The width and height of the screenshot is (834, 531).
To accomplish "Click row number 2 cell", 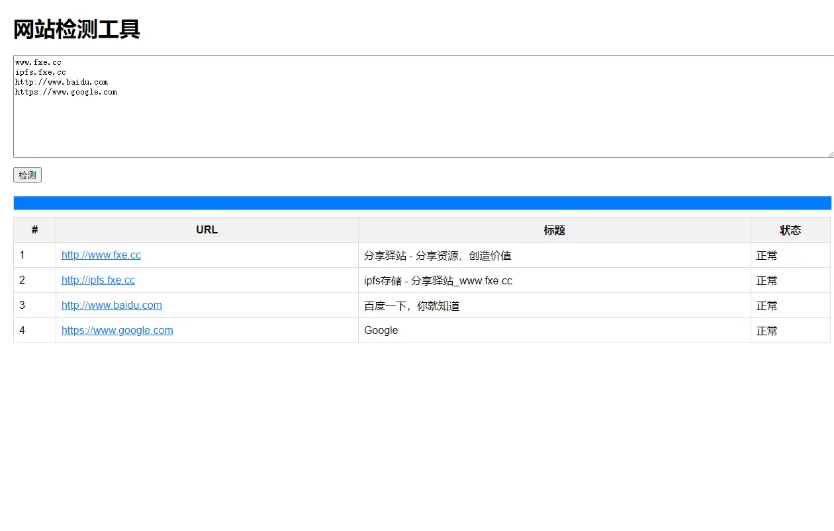I will tap(34, 280).
